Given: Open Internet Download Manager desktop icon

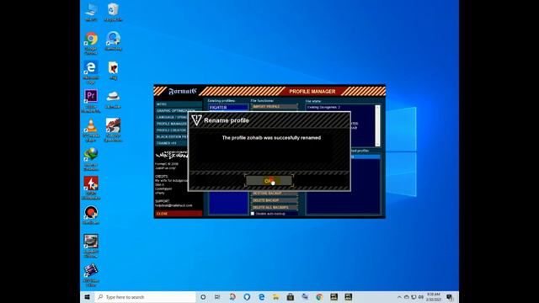Looking at the screenshot, I should click(91, 159).
